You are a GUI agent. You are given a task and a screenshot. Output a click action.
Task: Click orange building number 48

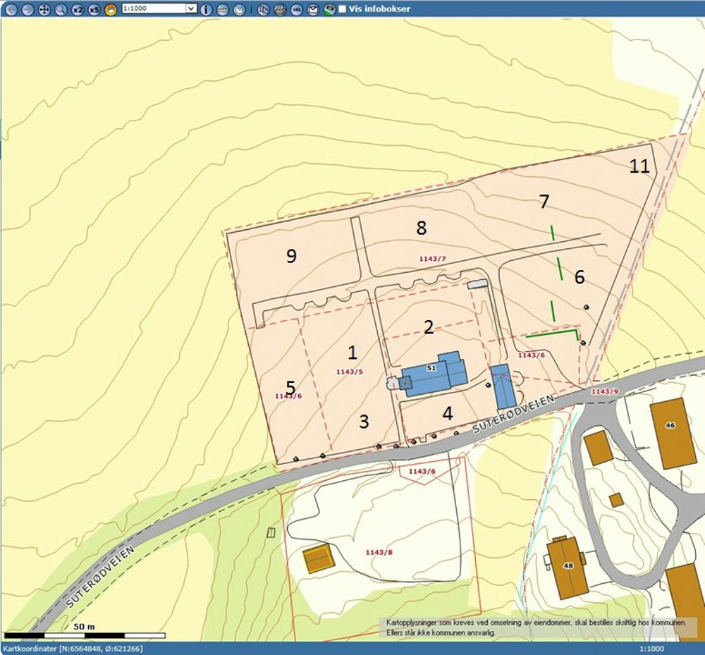[568, 565]
